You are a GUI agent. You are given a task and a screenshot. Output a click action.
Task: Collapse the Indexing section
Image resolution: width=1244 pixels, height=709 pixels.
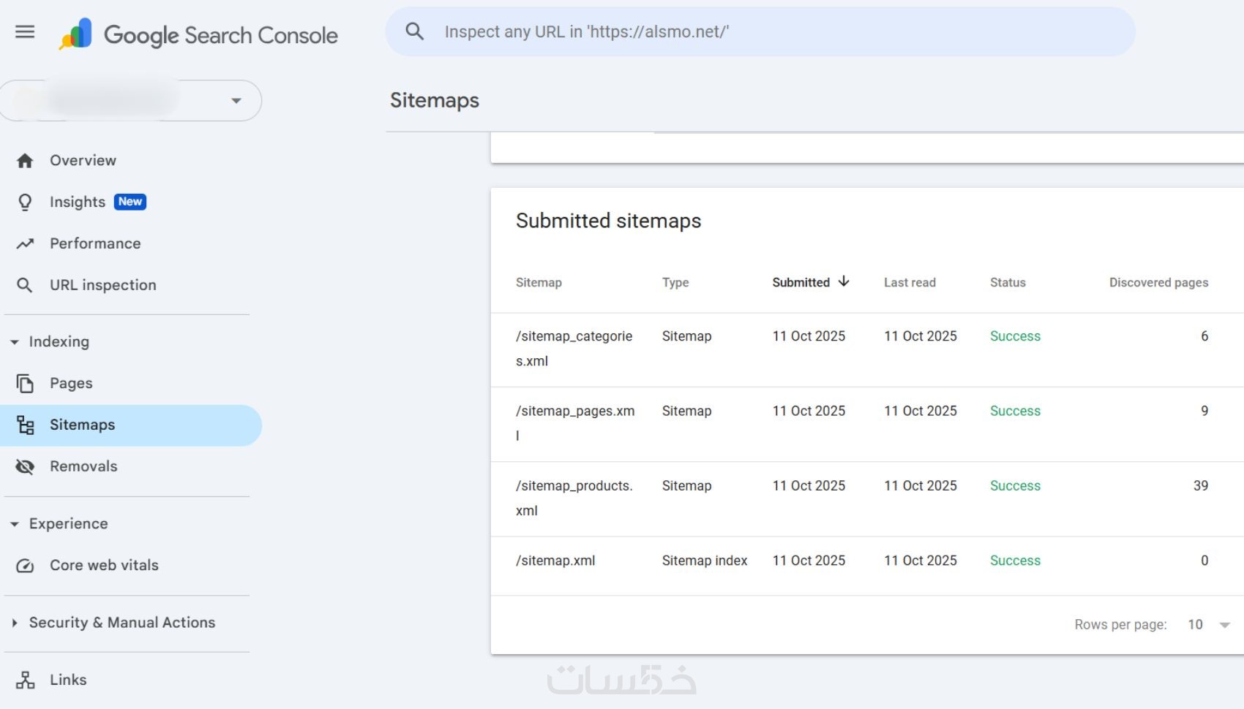point(15,342)
